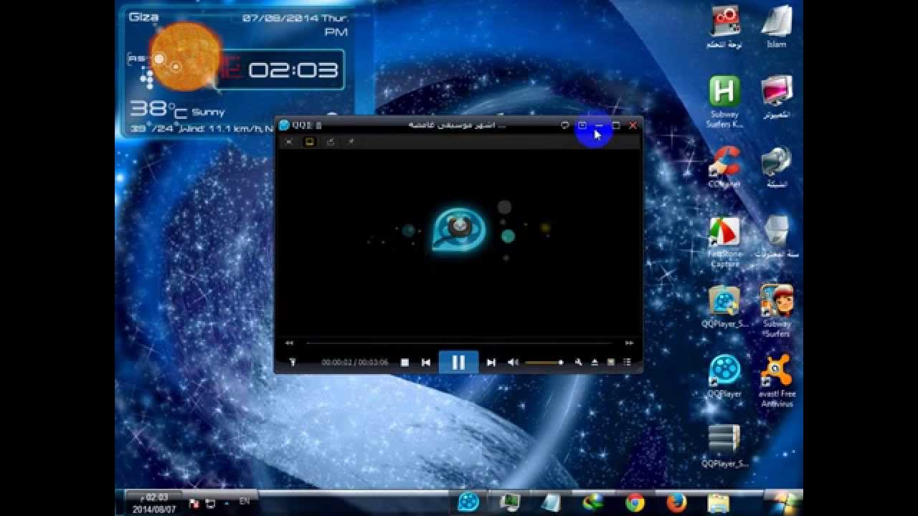
Task: Open File Explorer from the taskbar
Action: pos(718,503)
